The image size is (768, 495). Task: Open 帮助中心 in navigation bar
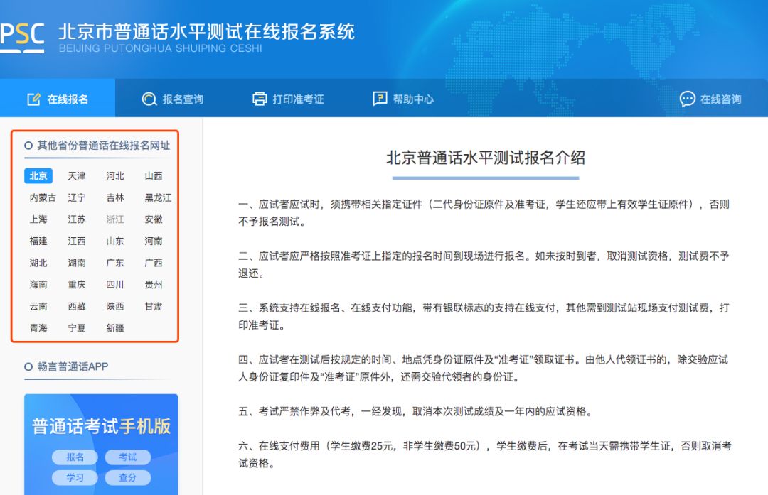(x=413, y=99)
